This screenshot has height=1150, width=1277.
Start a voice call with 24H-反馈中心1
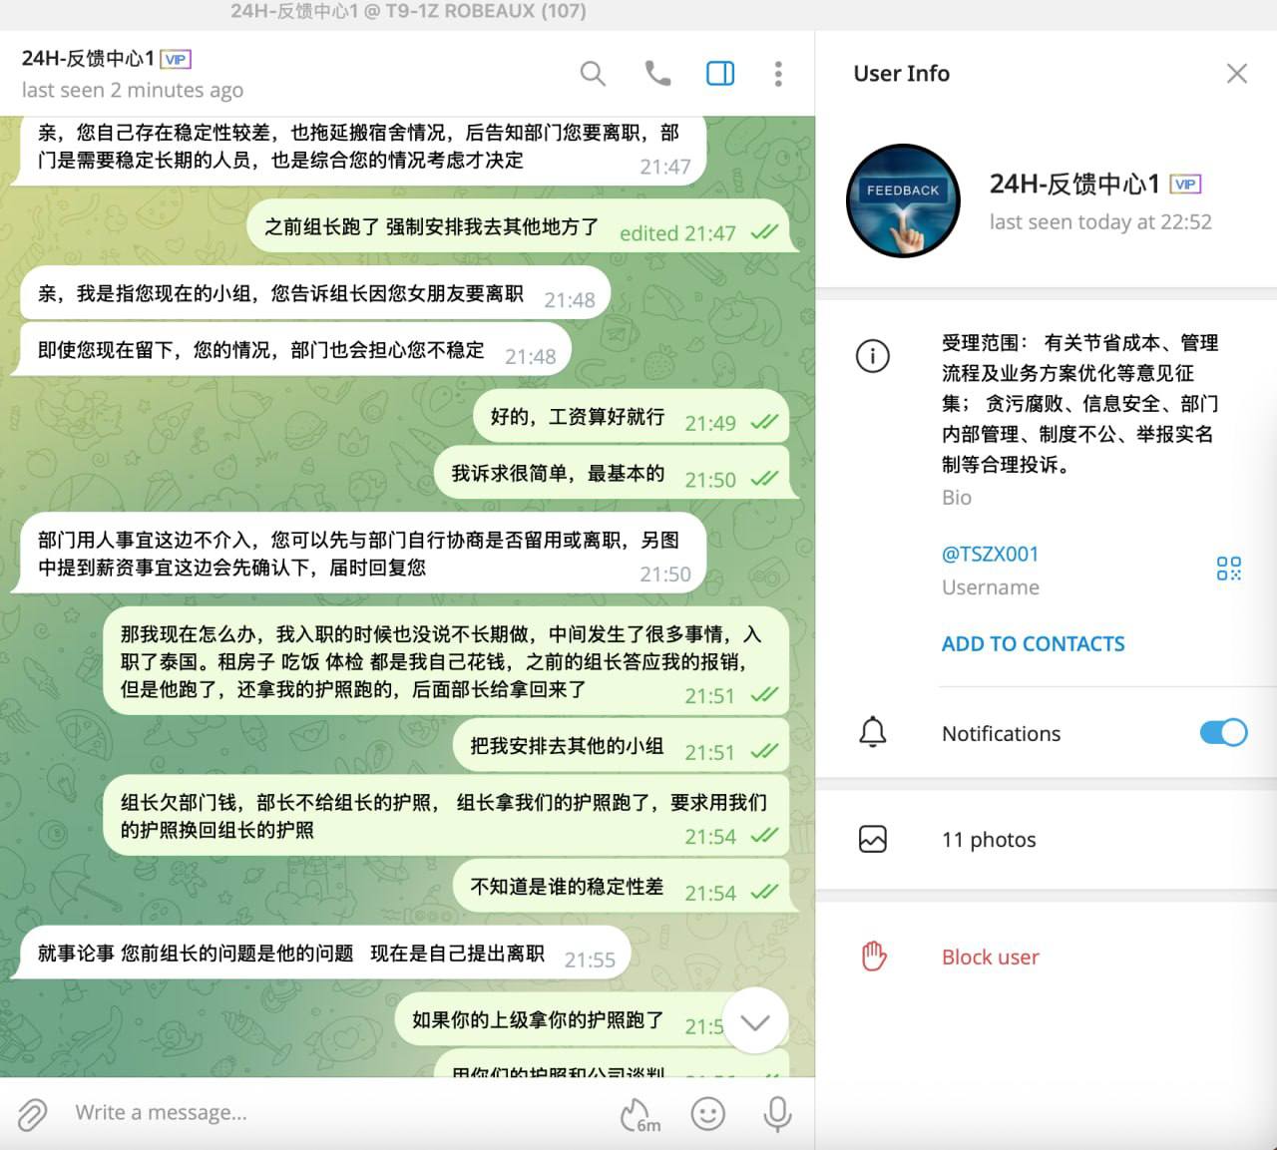[657, 73]
